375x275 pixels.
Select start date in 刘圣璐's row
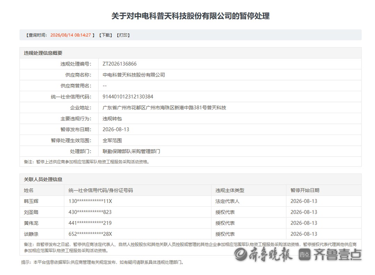tap(304, 212)
